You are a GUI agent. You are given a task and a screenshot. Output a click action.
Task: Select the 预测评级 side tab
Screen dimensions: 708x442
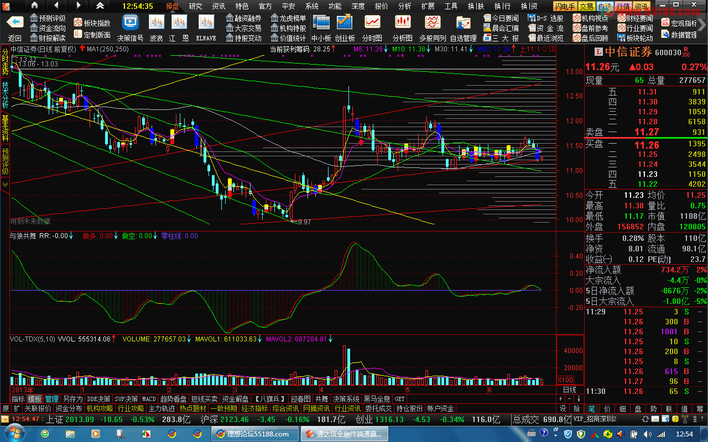click(x=5, y=161)
